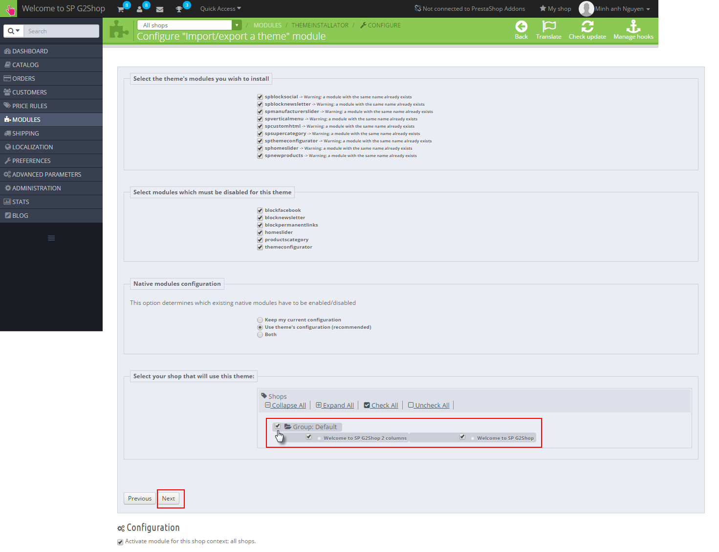Open the Minh anh Nguyen account menu
Image resolution: width=719 pixels, height=552 pixels.
coord(622,9)
